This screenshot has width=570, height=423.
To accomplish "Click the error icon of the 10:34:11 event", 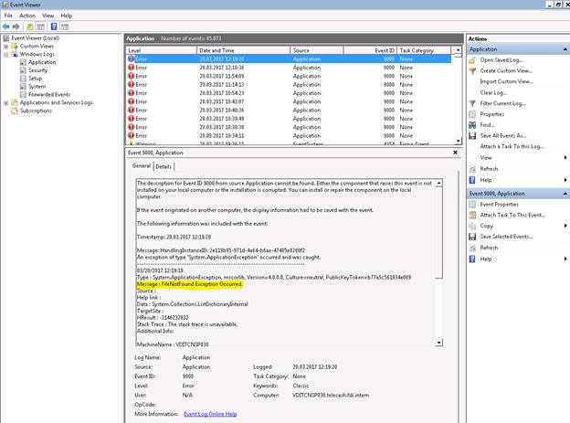I will tap(132, 135).
